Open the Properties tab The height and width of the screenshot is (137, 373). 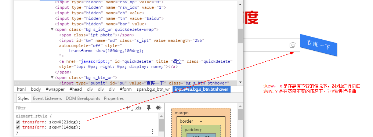point(114,98)
